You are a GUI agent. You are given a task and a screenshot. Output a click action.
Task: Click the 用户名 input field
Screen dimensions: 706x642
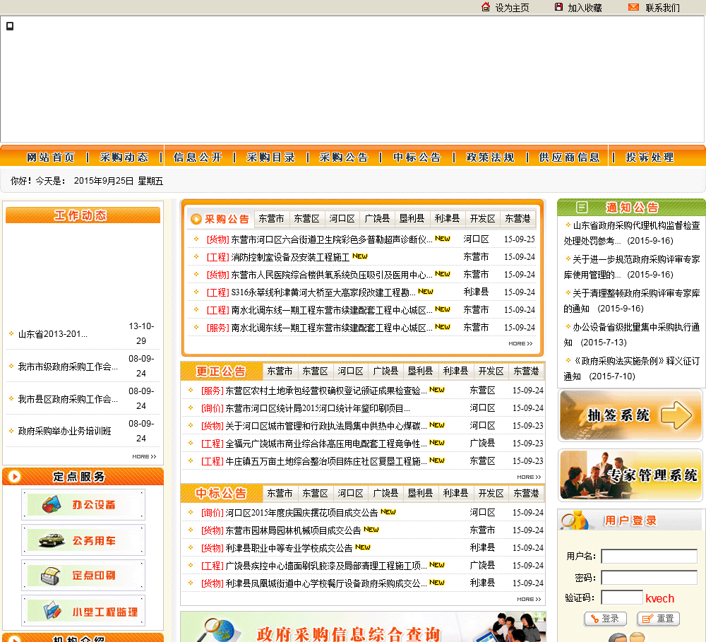tap(649, 557)
